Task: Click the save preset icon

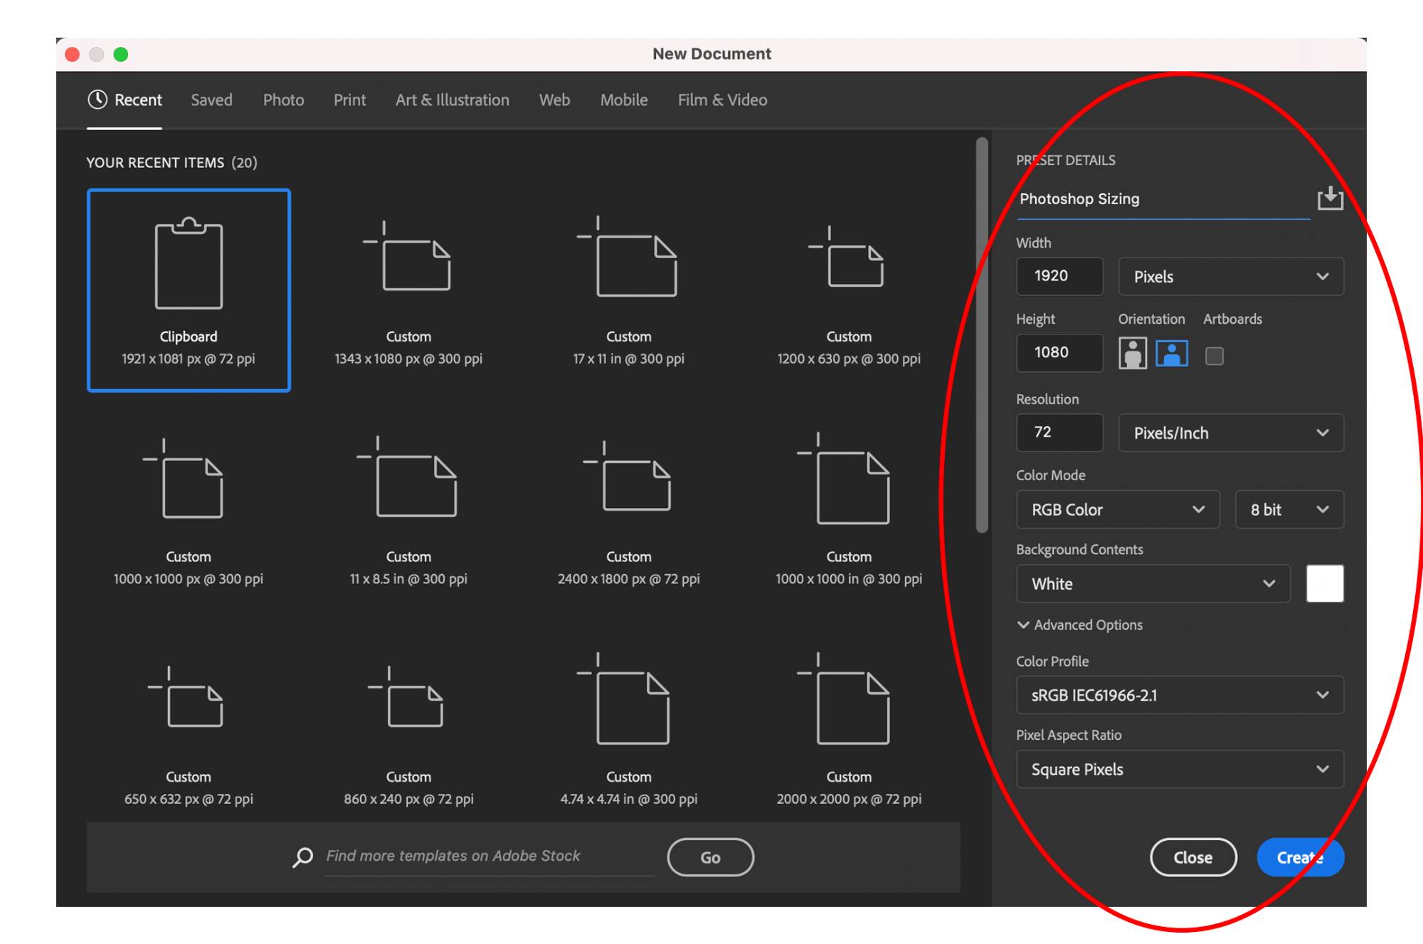Action: coord(1329,198)
